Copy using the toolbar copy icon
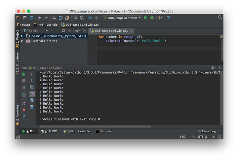 60,18
